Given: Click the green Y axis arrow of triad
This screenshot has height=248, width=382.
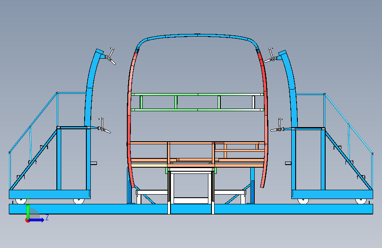Looking at the screenshot, I should pos(28,211).
